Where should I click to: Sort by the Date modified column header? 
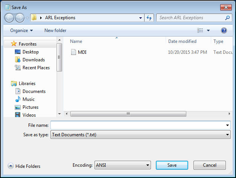click(x=182, y=41)
